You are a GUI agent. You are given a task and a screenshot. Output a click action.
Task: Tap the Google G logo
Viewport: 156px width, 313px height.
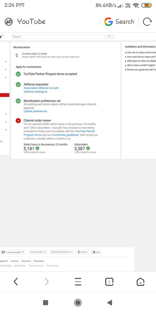pyautogui.click(x=108, y=22)
